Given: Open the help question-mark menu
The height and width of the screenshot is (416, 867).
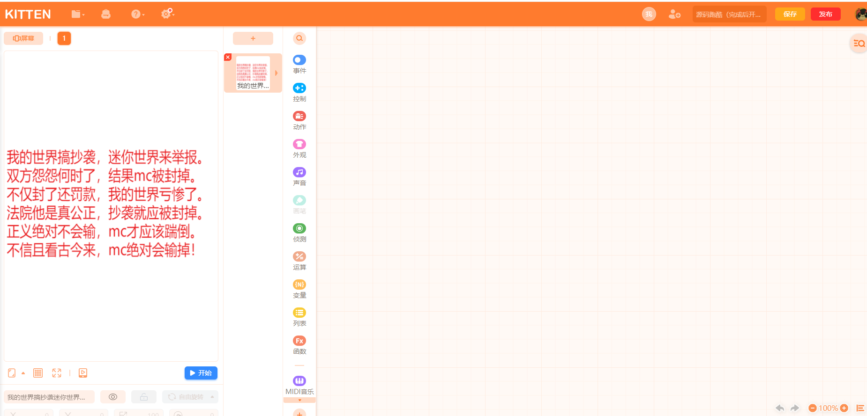Looking at the screenshot, I should [x=137, y=14].
